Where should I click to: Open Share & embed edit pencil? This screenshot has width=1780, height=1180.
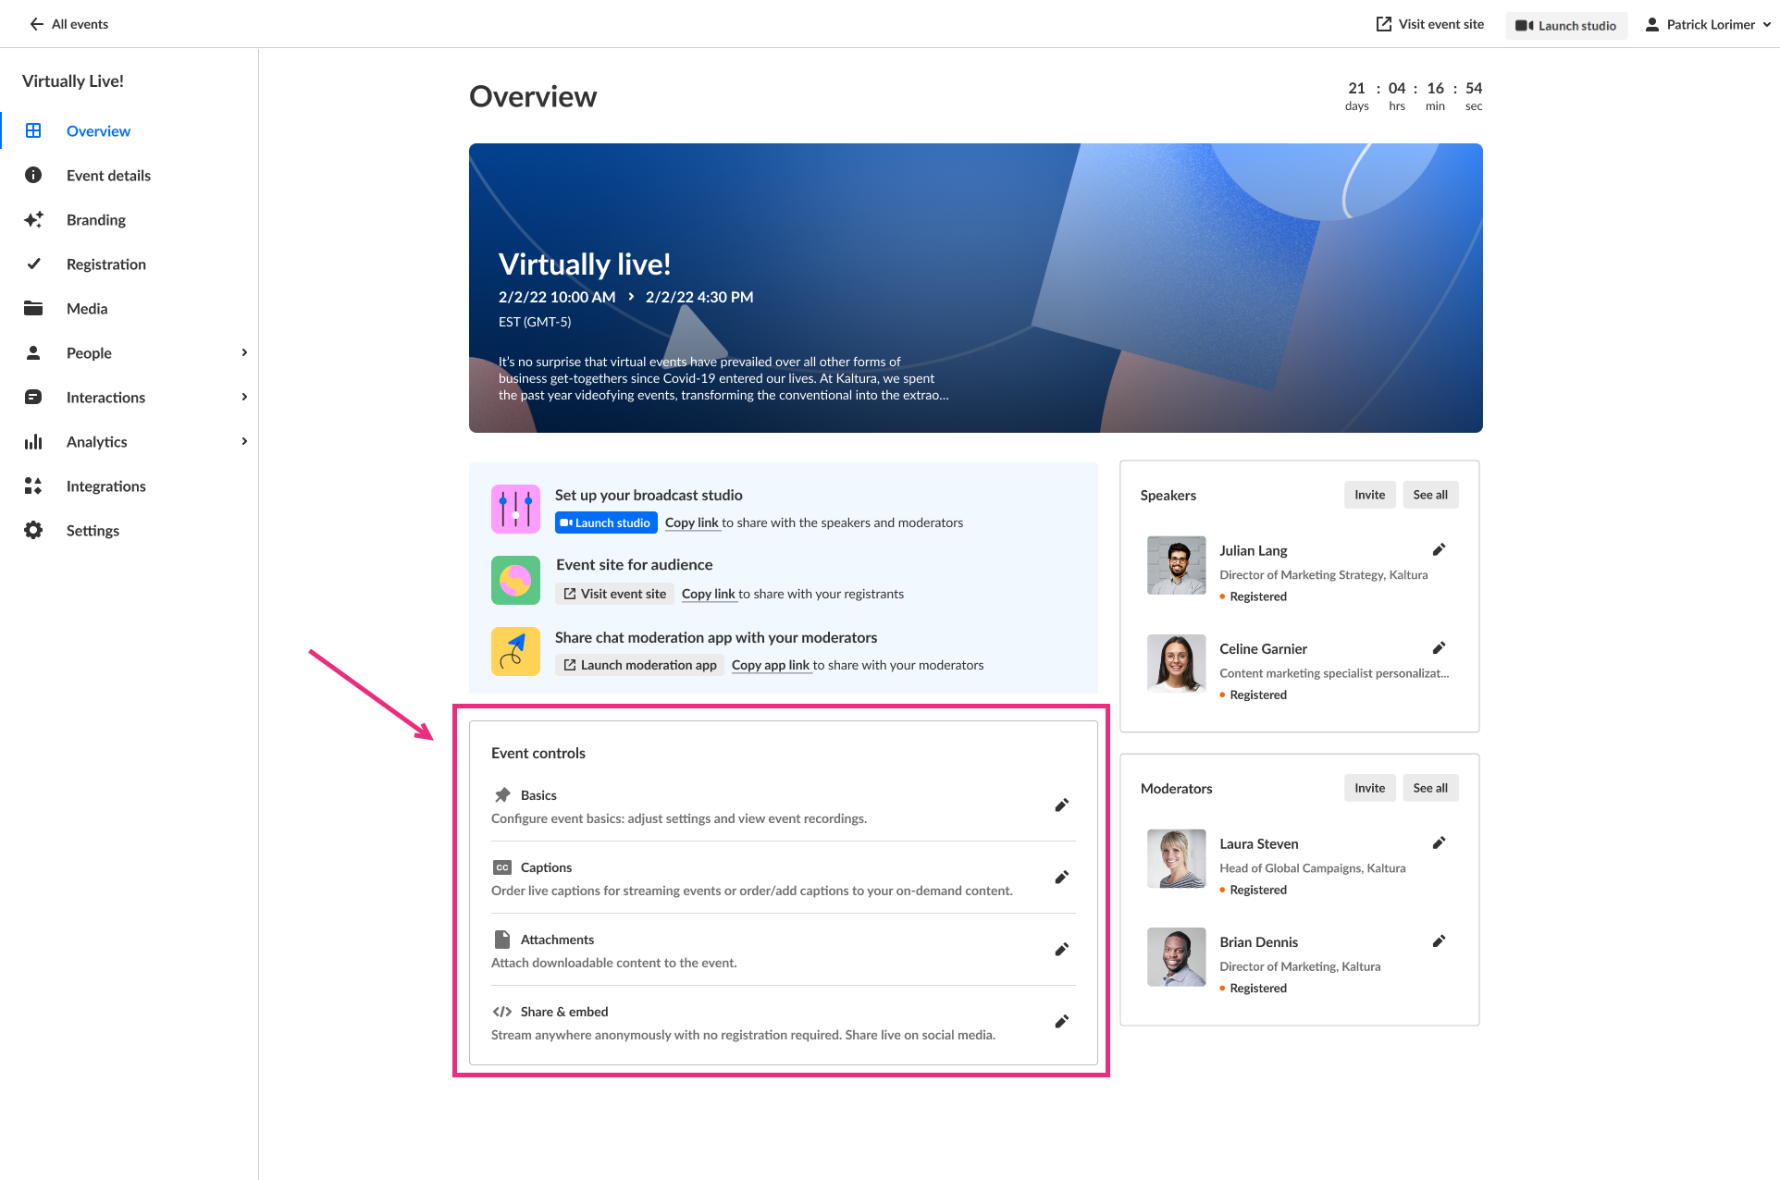pyautogui.click(x=1061, y=1022)
